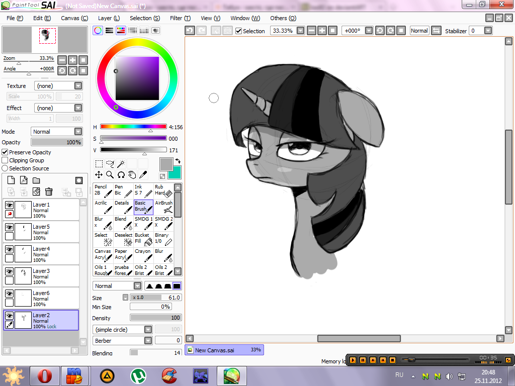
Task: Show the RGB slider panel
Action: (109, 31)
